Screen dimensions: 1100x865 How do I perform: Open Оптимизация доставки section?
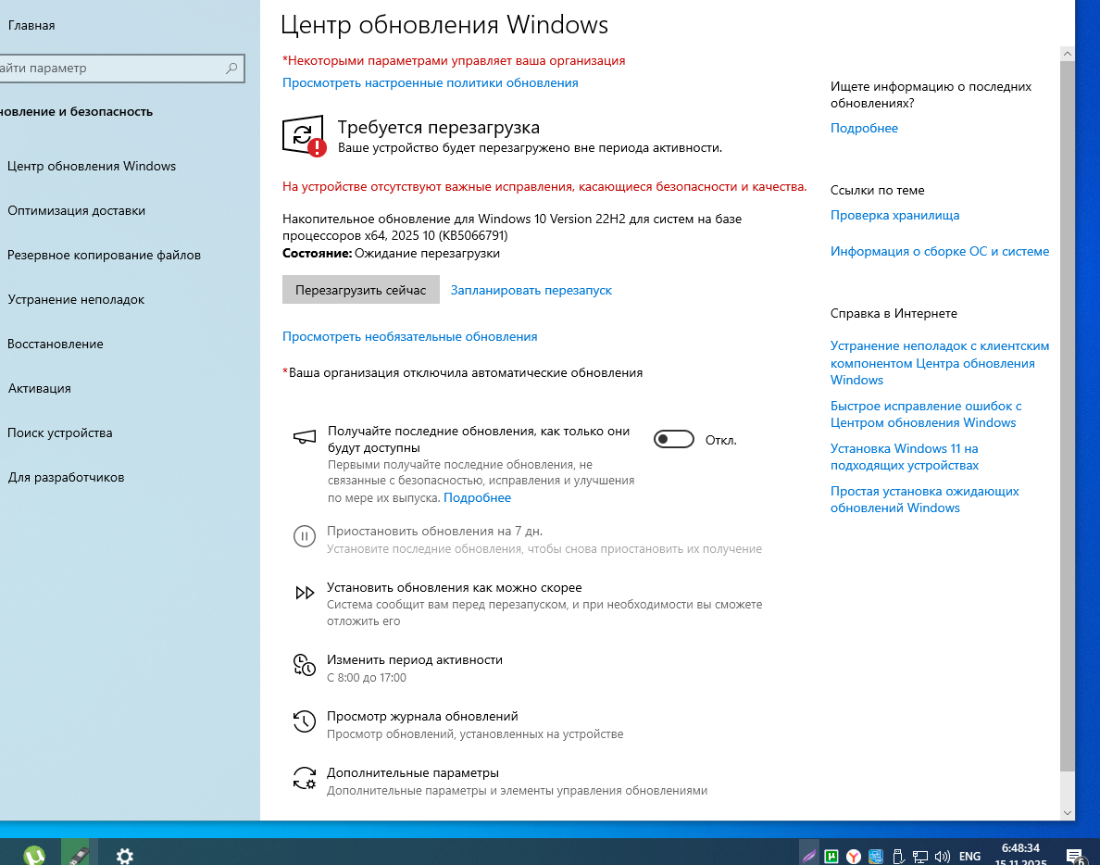pyautogui.click(x=77, y=210)
